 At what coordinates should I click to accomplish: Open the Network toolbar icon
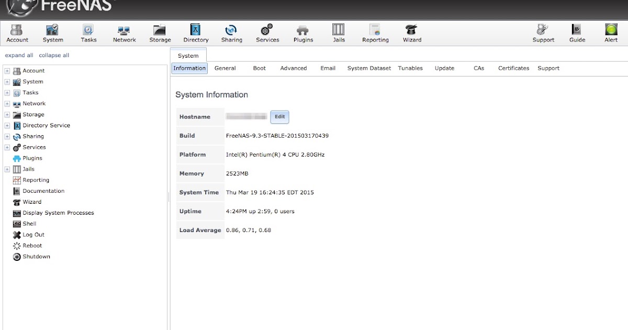pyautogui.click(x=124, y=34)
